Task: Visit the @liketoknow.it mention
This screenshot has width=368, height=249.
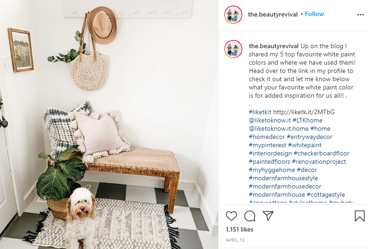Action: point(269,120)
